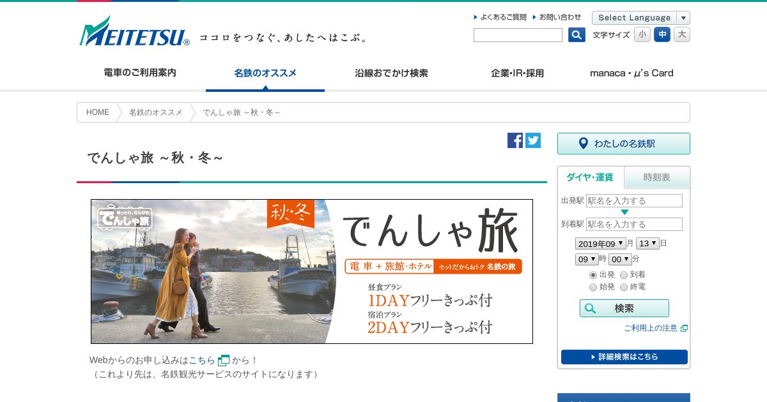Click 詳細検索はこちら button

coord(624,357)
